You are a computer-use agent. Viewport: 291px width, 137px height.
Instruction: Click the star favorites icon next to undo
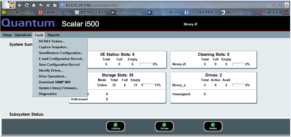point(48,5)
